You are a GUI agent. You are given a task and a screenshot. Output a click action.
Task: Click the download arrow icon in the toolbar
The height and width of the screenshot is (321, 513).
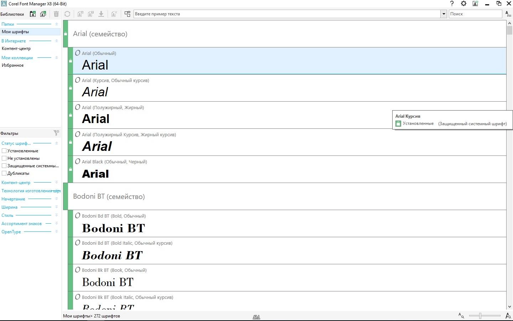click(x=101, y=14)
